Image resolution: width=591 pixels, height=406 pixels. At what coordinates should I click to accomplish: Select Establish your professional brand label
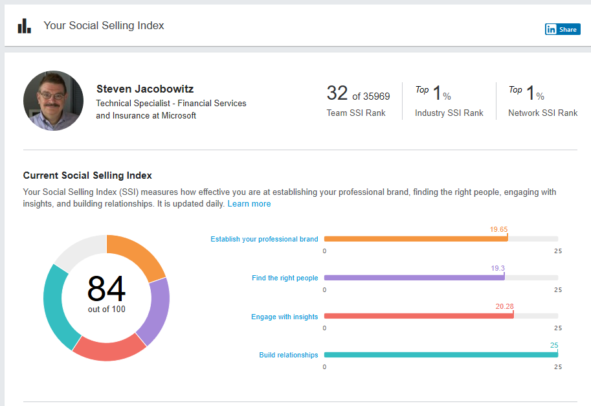pyautogui.click(x=264, y=239)
